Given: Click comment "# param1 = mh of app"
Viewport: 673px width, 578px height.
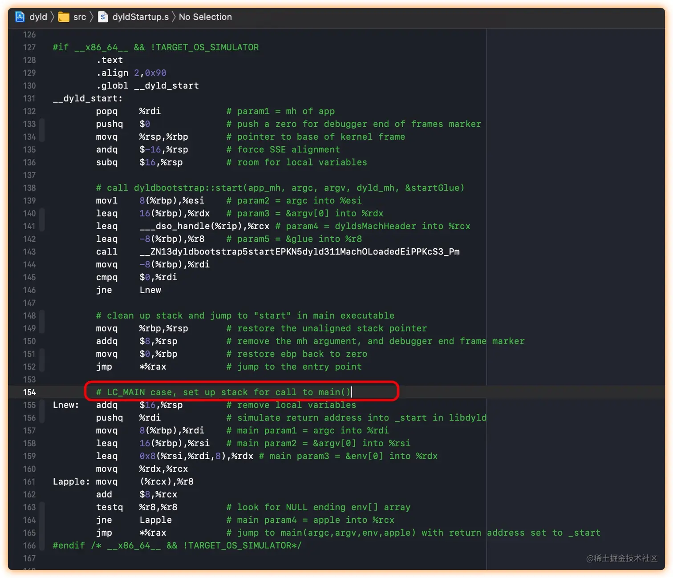Looking at the screenshot, I should pos(280,111).
